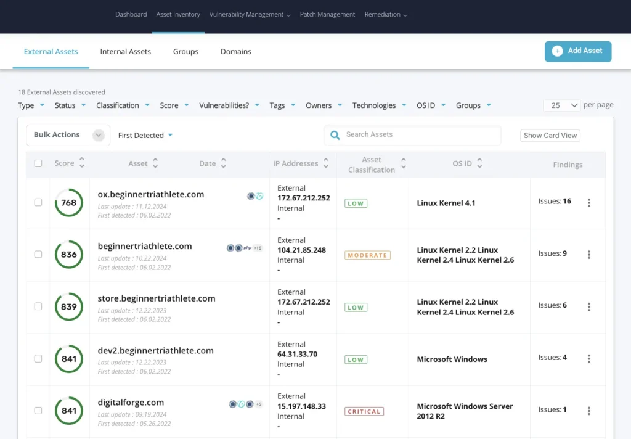Click the +16 technologies badge on beginnertriathlete.com row
The width and height of the screenshot is (631, 439).
tap(258, 247)
